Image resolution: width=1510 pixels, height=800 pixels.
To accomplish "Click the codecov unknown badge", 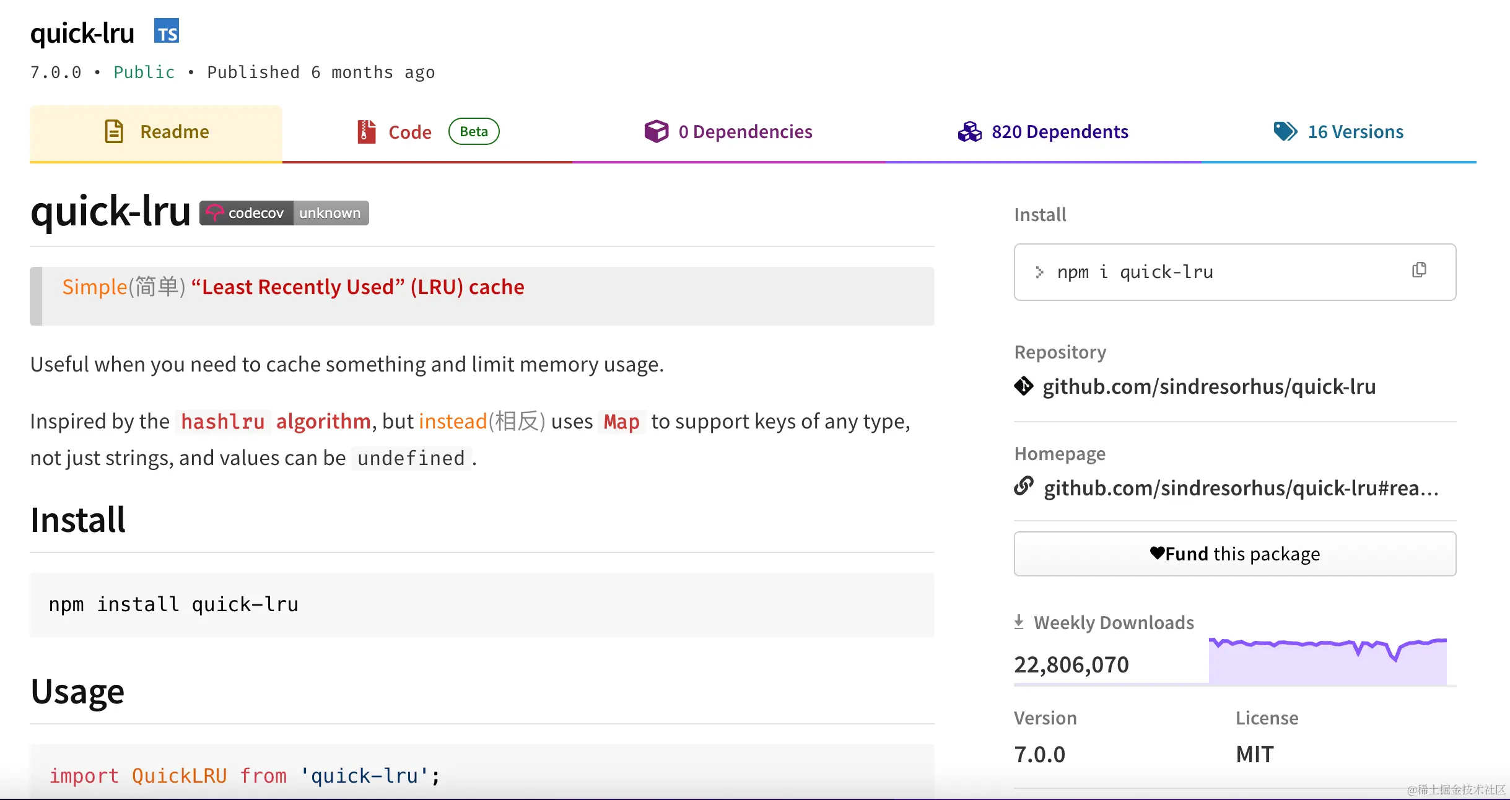I will (284, 213).
